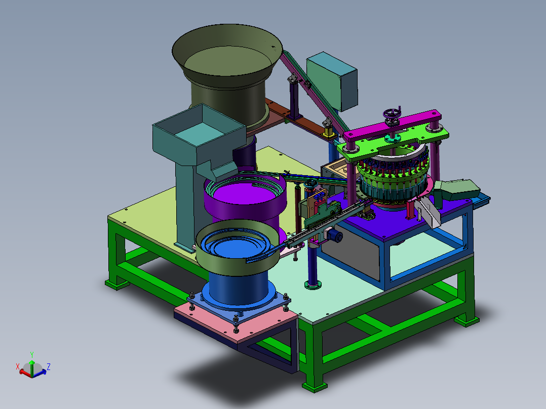Viewport: 546px width, 409px height.
Task: Select the teal electrical control box
Action: tap(332, 81)
